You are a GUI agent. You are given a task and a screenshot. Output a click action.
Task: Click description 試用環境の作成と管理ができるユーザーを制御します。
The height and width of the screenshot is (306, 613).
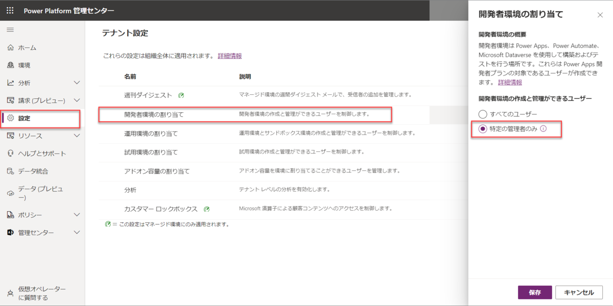[301, 152]
